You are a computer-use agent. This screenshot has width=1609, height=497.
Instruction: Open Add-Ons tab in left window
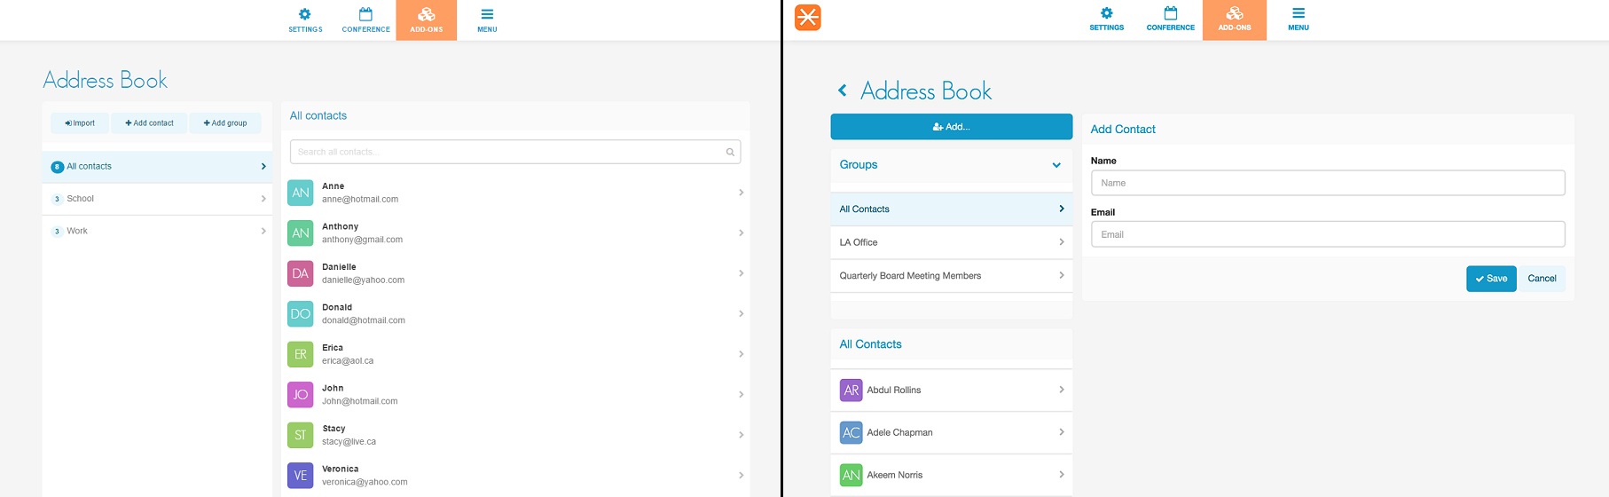[x=427, y=20]
